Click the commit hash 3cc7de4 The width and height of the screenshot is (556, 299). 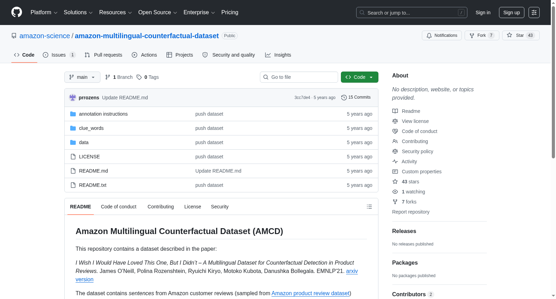click(302, 98)
